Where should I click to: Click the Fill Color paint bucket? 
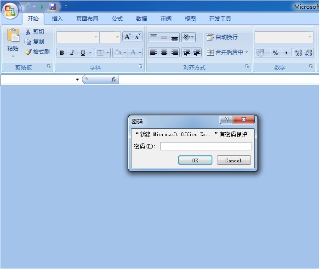click(118, 53)
